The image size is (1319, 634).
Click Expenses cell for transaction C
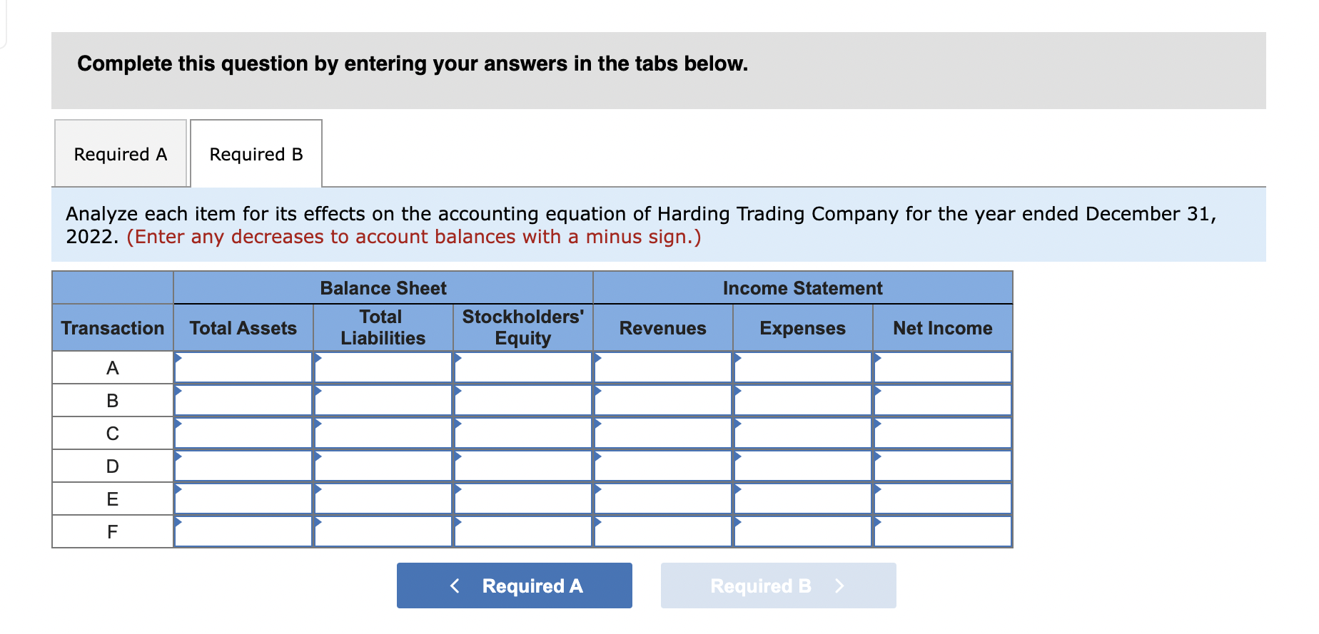click(802, 433)
